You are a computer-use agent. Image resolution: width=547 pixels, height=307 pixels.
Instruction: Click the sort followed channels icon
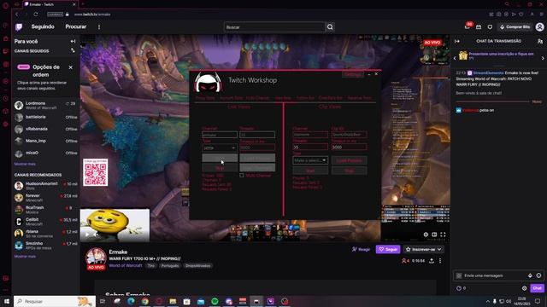click(x=73, y=51)
